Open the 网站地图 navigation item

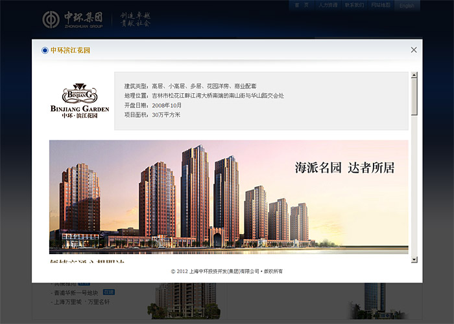tap(381, 5)
